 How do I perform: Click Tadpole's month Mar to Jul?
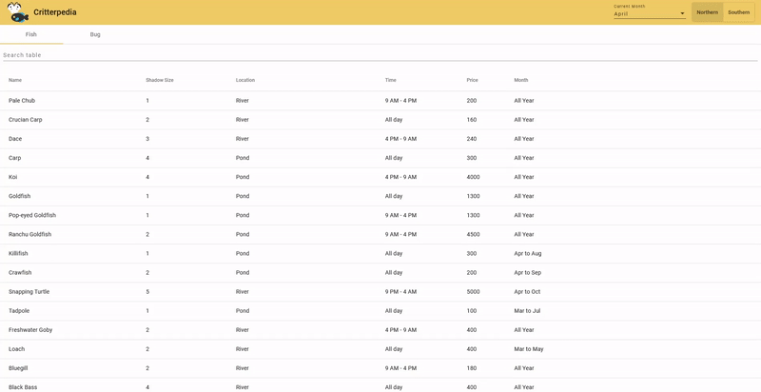point(527,310)
